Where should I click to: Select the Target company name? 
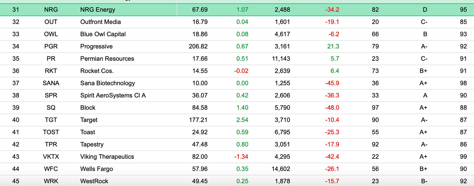[x=89, y=120]
